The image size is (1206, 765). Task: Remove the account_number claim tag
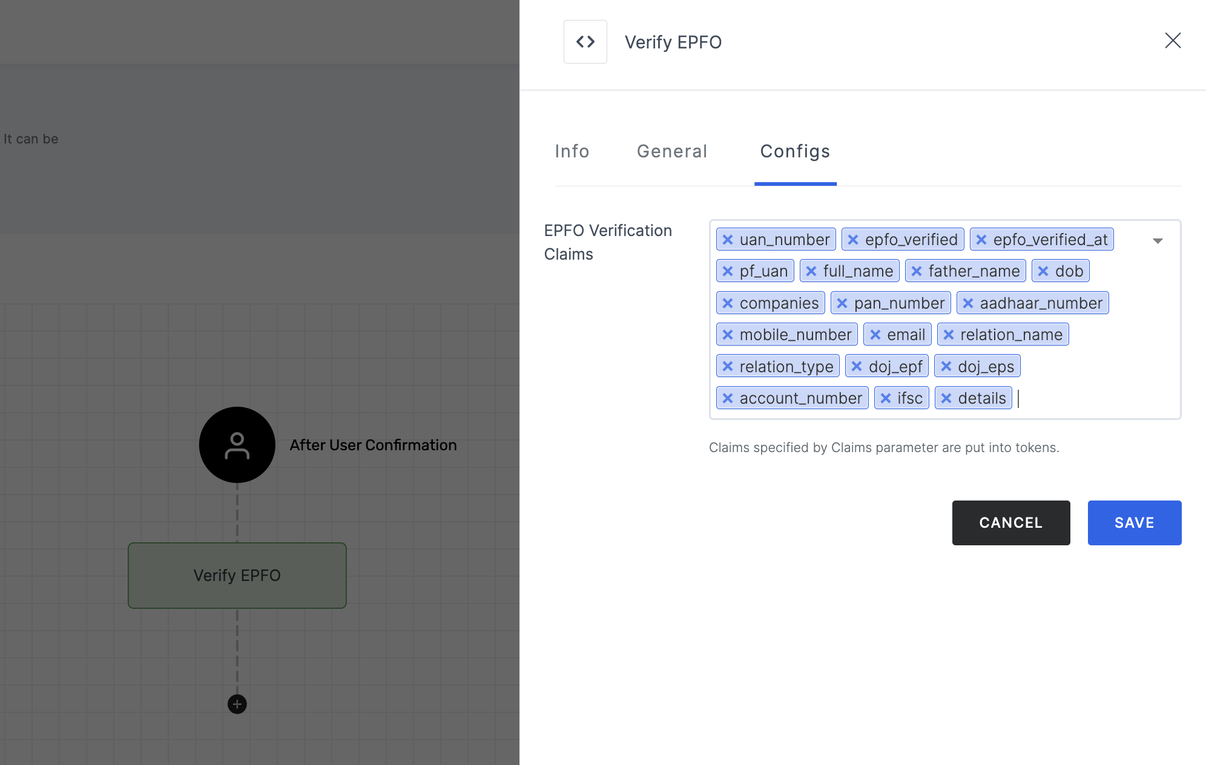click(728, 398)
